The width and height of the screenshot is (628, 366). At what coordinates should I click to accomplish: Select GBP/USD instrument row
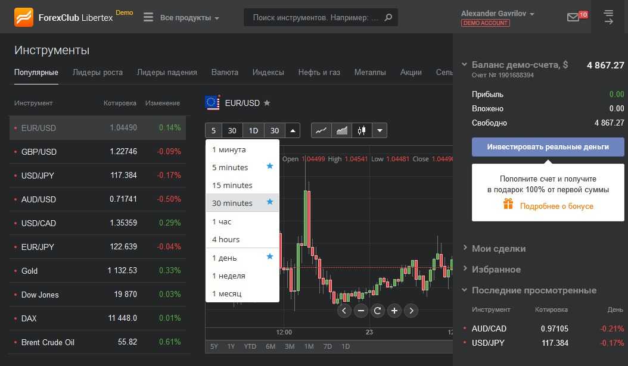[x=98, y=152]
